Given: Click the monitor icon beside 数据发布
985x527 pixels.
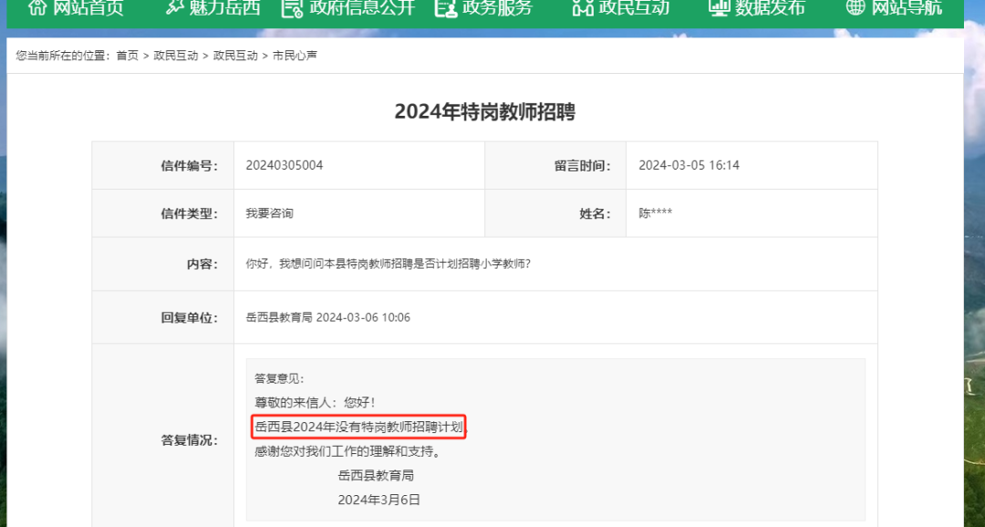Looking at the screenshot, I should tap(720, 6).
